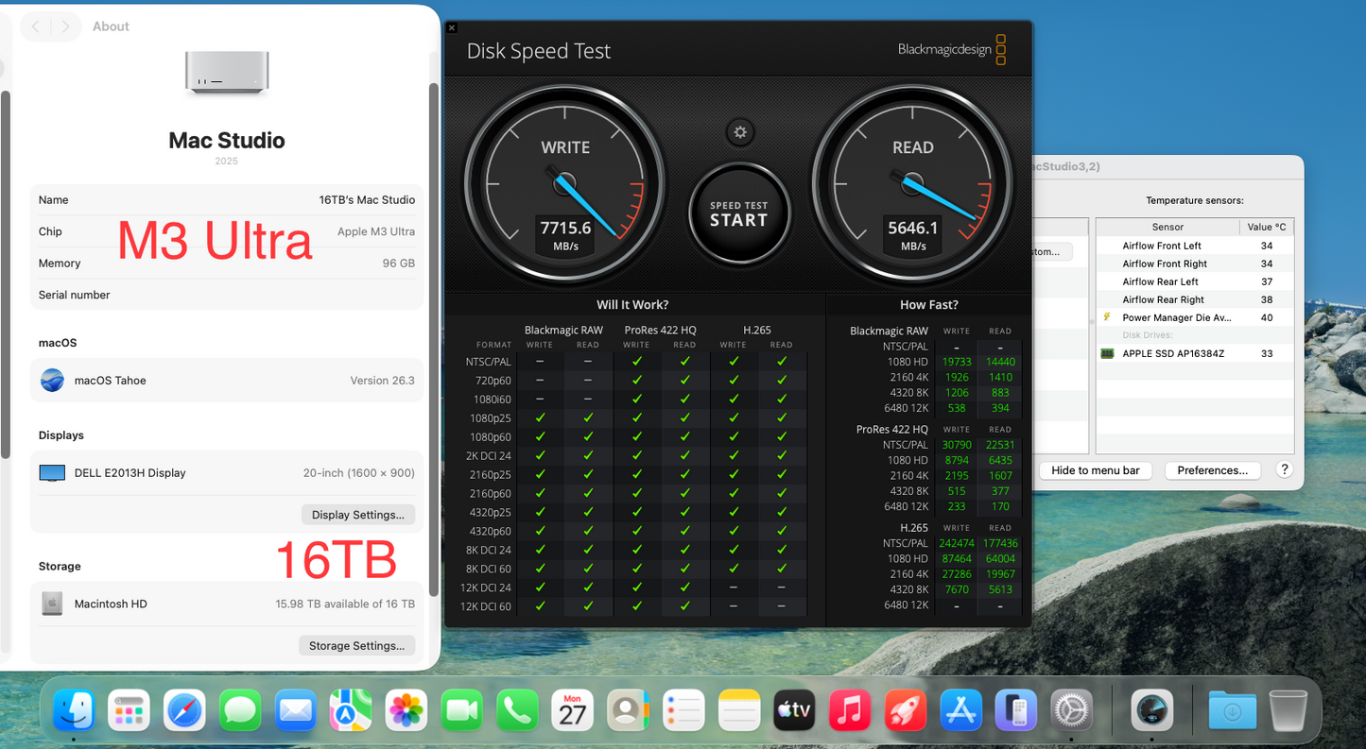1366x749 pixels.
Task: Click the 12K DCI 60 format row label
Action: pos(485,606)
